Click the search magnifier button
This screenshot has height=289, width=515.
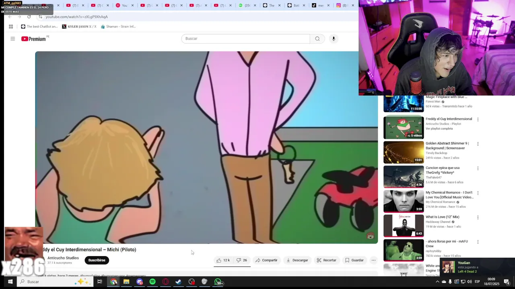[x=317, y=39]
